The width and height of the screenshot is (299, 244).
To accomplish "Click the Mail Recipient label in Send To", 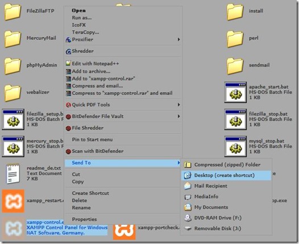I will 211,186.
